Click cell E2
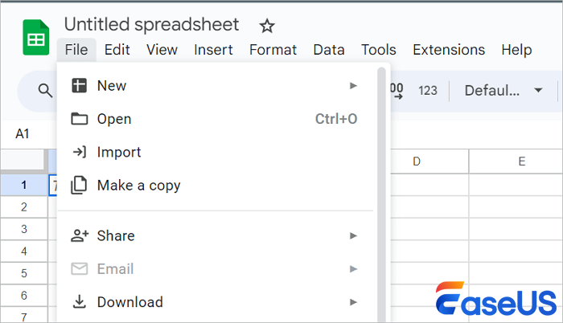Screen dimensions: 563x323 (516, 207)
